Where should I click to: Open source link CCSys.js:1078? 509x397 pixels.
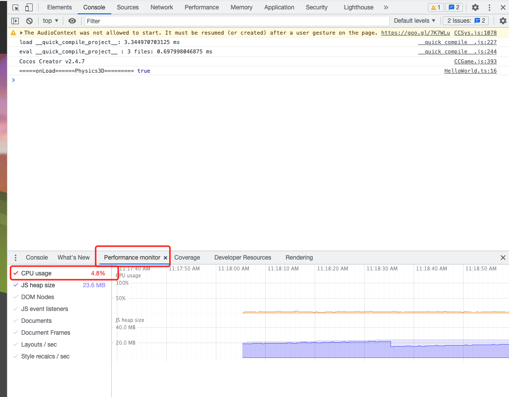click(475, 33)
